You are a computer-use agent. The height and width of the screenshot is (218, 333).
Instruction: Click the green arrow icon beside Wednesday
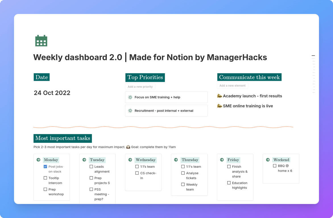130,160
